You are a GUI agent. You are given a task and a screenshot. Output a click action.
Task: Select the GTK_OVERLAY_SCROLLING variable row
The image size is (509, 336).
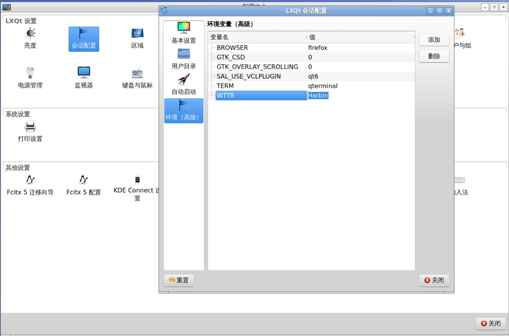click(x=312, y=67)
